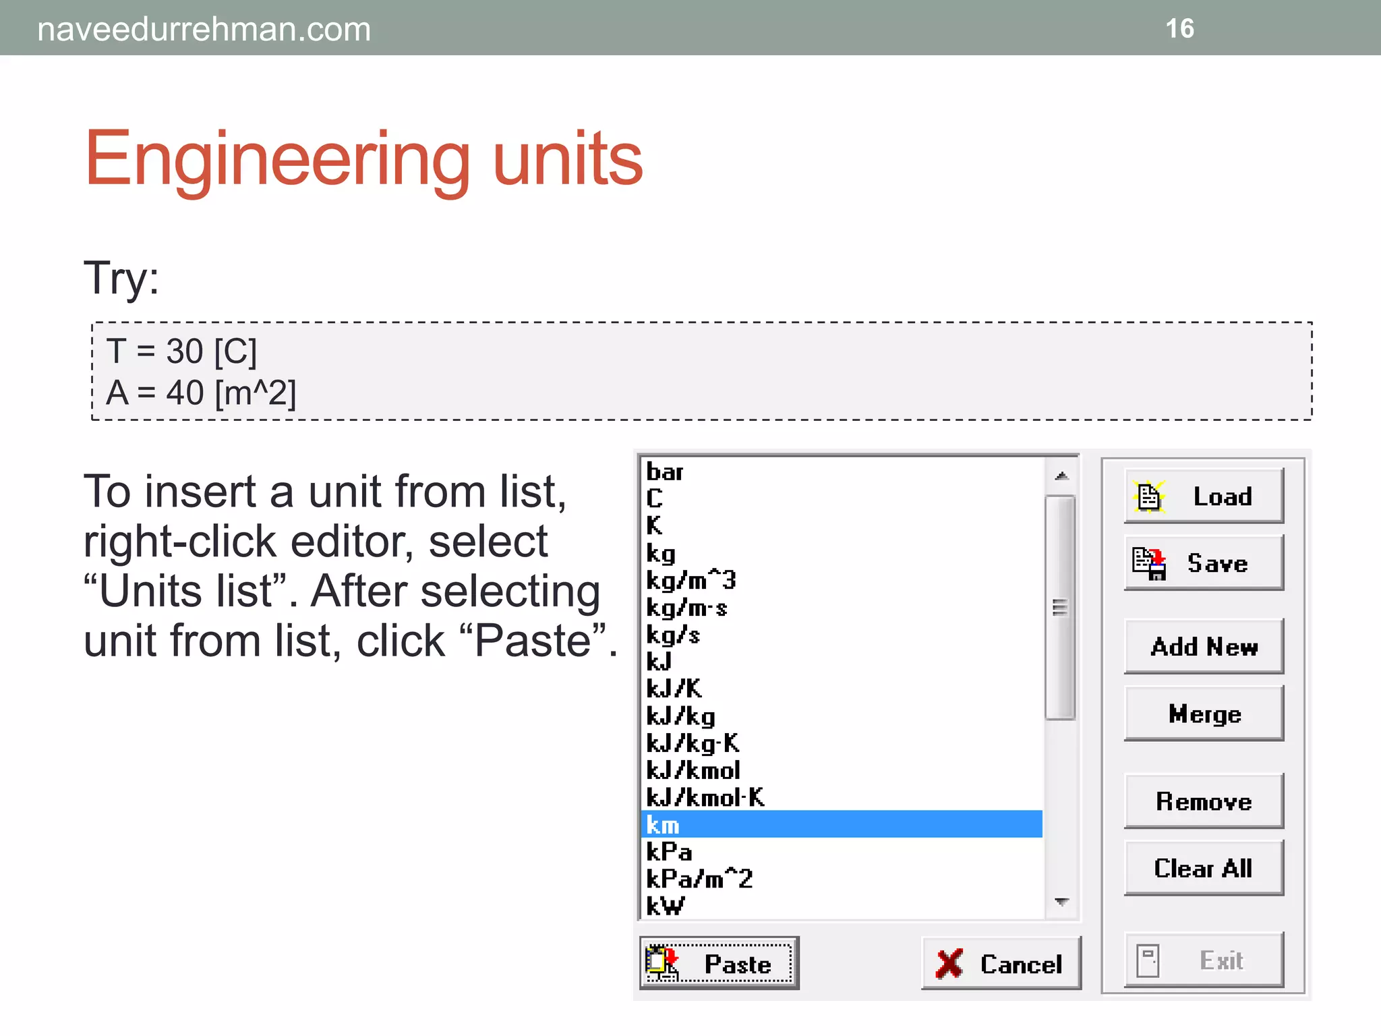Select 'kJ/kmol-K' in the units list
The height and width of the screenshot is (1036, 1381).
(x=842, y=797)
